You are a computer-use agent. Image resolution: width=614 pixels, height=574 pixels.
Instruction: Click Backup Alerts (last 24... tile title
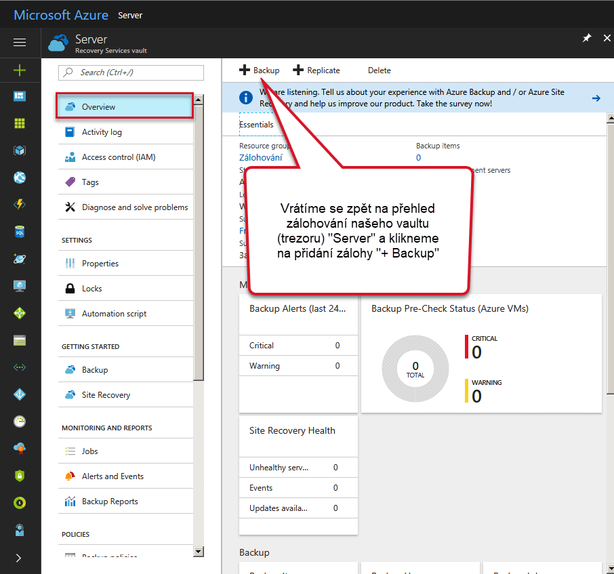pyautogui.click(x=298, y=308)
